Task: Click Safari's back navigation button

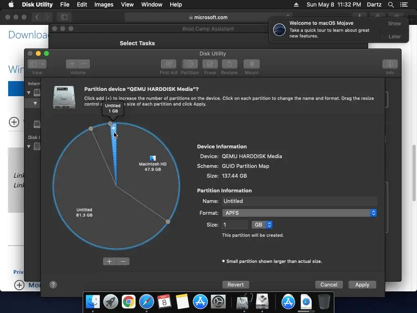Action: point(37,17)
